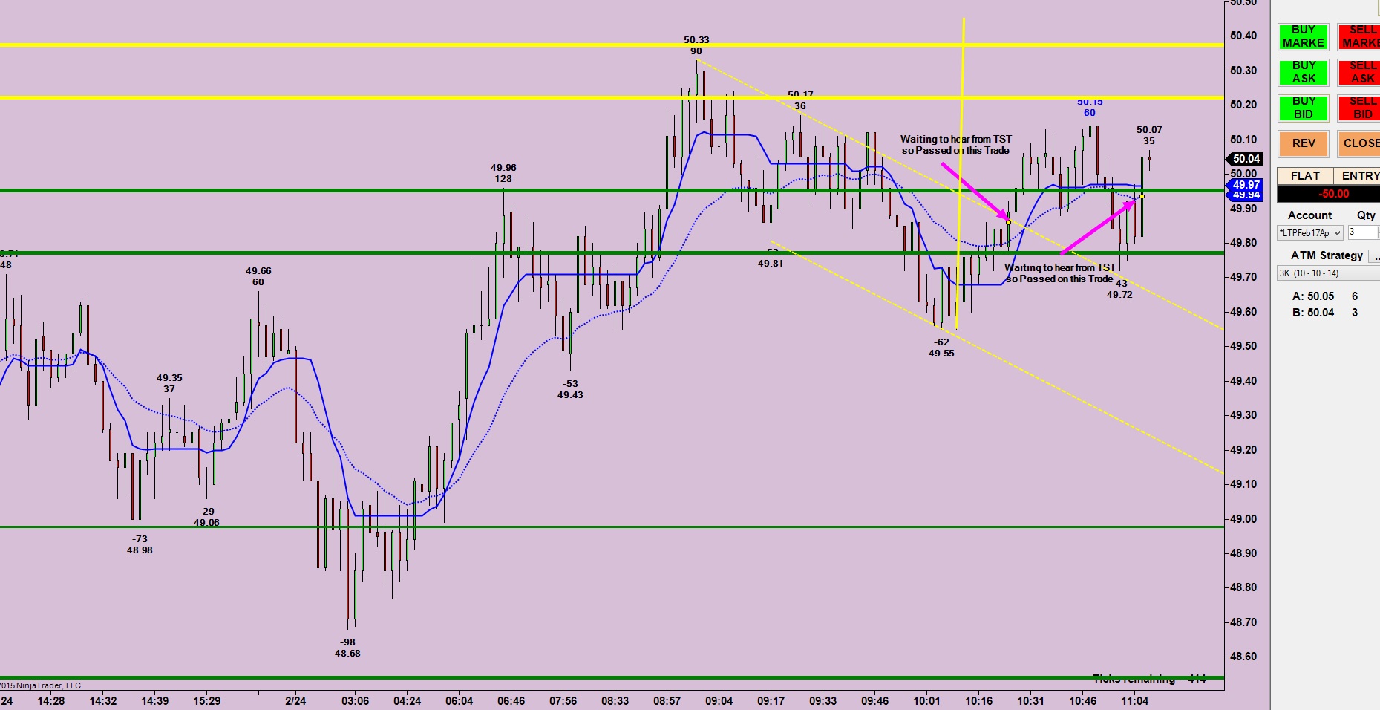Click the swing label 49.35 37
This screenshot has width=1380, height=710.
[x=169, y=383]
